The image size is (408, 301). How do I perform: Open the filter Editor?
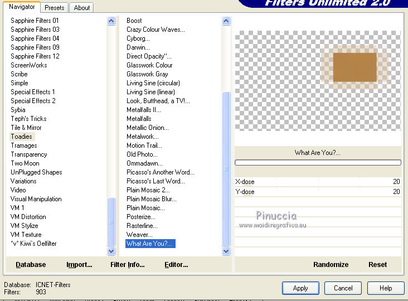(176, 265)
